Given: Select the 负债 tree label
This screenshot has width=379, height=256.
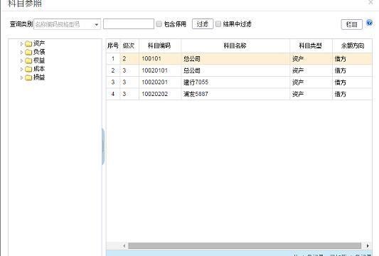Looking at the screenshot, I should [x=39, y=52].
